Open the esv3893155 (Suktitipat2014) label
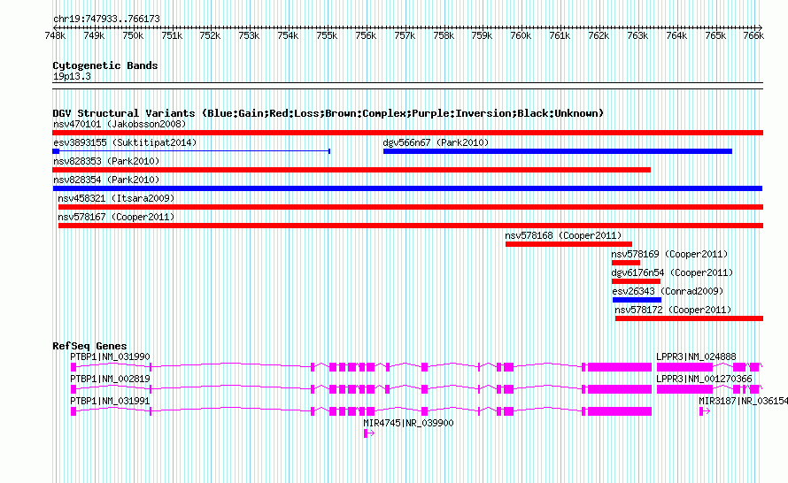 [x=125, y=142]
